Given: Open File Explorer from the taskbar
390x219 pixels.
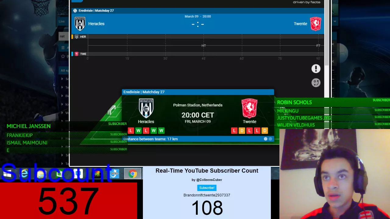Looking at the screenshot, I should pyautogui.click(x=41, y=174).
